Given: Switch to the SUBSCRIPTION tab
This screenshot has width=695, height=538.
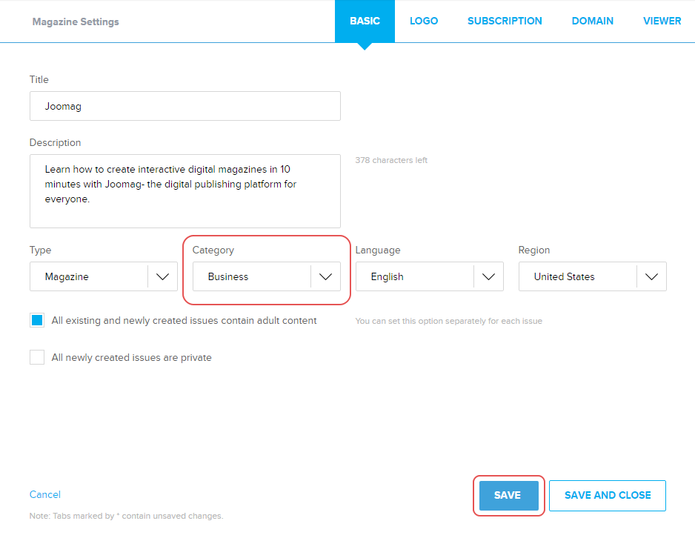Looking at the screenshot, I should click(505, 21).
